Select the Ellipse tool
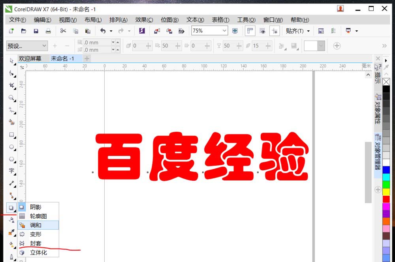395x262 pixels. tap(11, 147)
